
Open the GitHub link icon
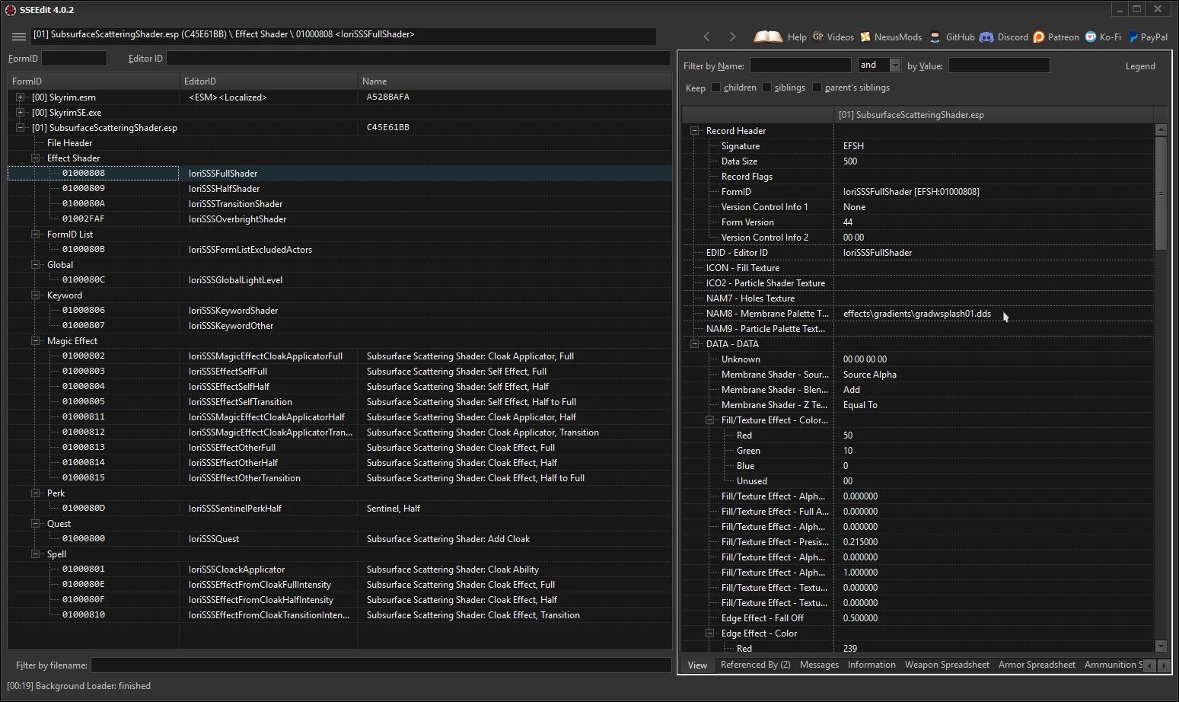coord(935,37)
